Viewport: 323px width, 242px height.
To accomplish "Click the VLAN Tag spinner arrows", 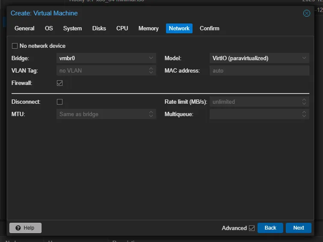I will coord(151,70).
